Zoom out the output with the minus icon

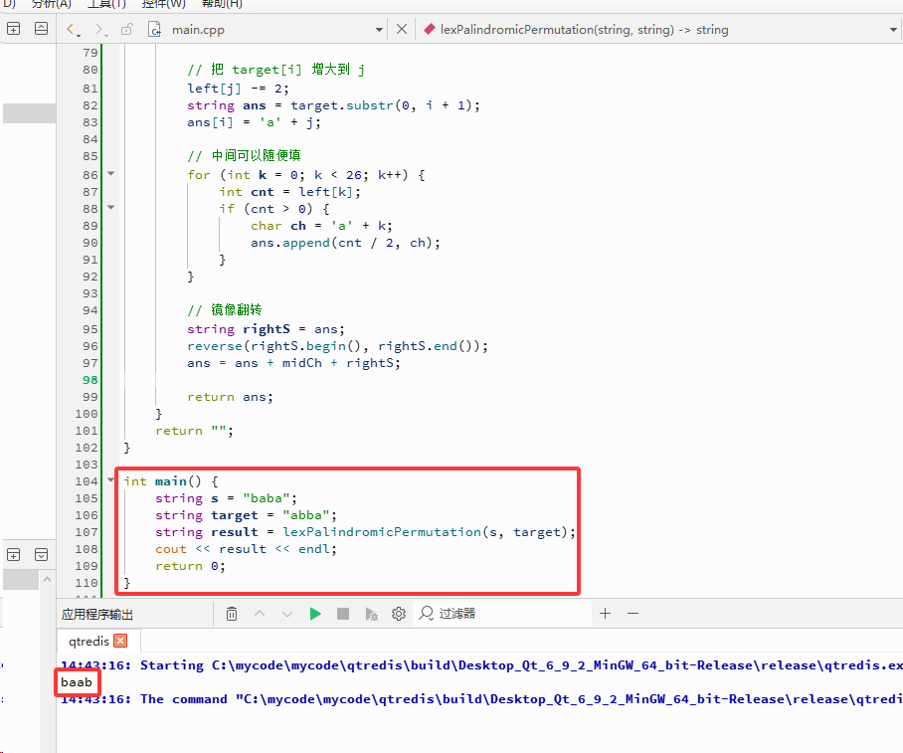[632, 614]
